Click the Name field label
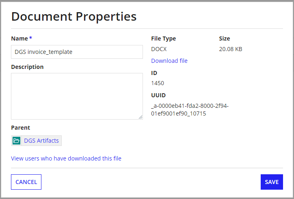Image resolution: width=294 pixels, height=199 pixels. 19,39
